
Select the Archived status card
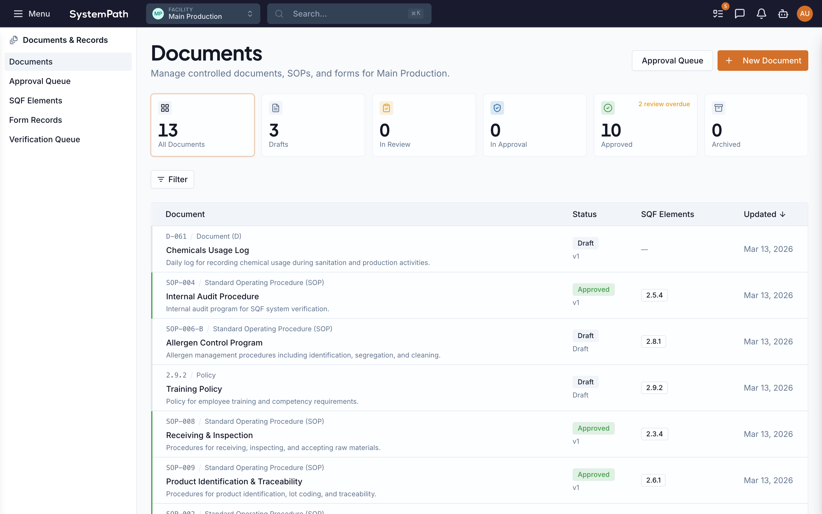(x=756, y=125)
